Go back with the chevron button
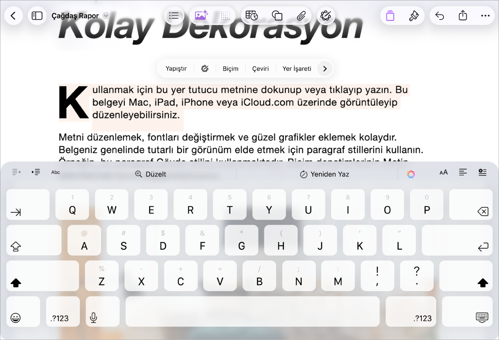The image size is (499, 340). tap(14, 16)
